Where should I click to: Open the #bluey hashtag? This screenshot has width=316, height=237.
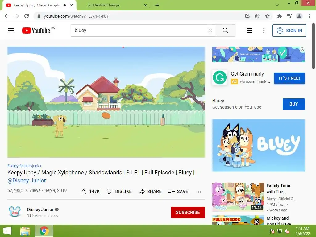13,166
